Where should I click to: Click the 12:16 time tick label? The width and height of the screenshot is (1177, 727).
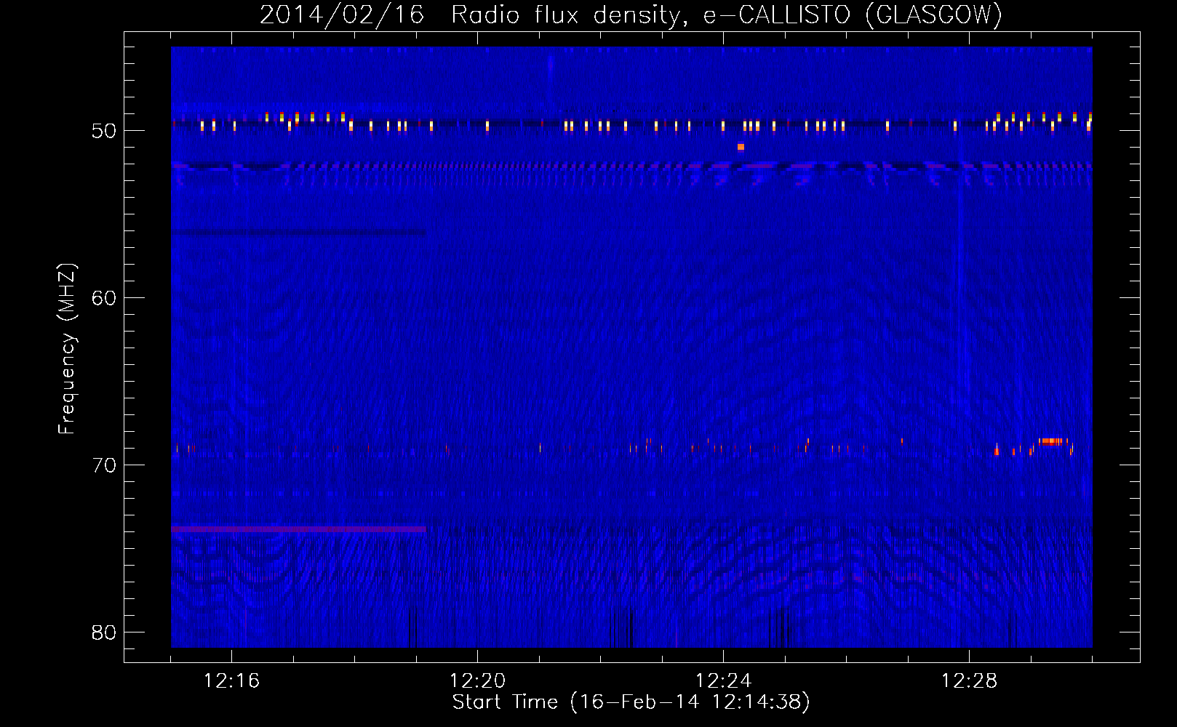point(231,681)
